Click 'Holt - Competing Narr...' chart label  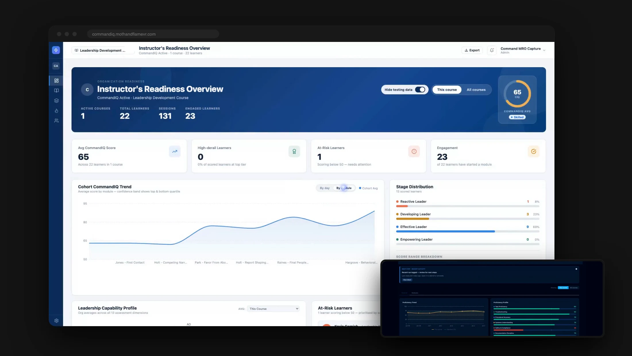pos(171,263)
